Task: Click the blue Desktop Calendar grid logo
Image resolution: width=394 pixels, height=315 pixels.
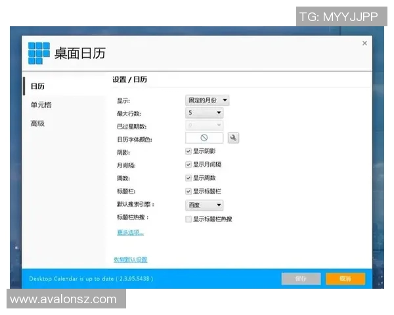Action: [x=39, y=53]
